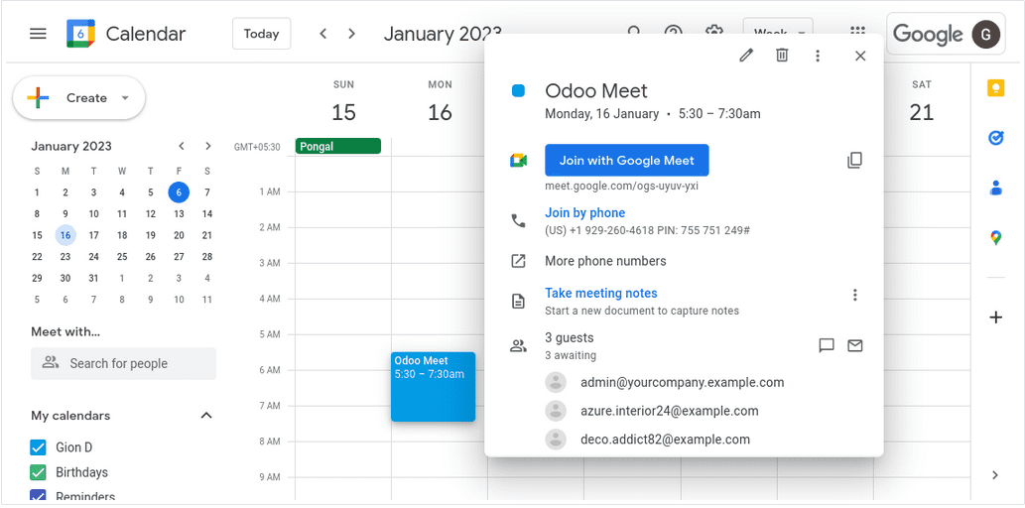This screenshot has height=508, width=1025.
Task: Click the pencil icon to edit event
Action: [746, 56]
